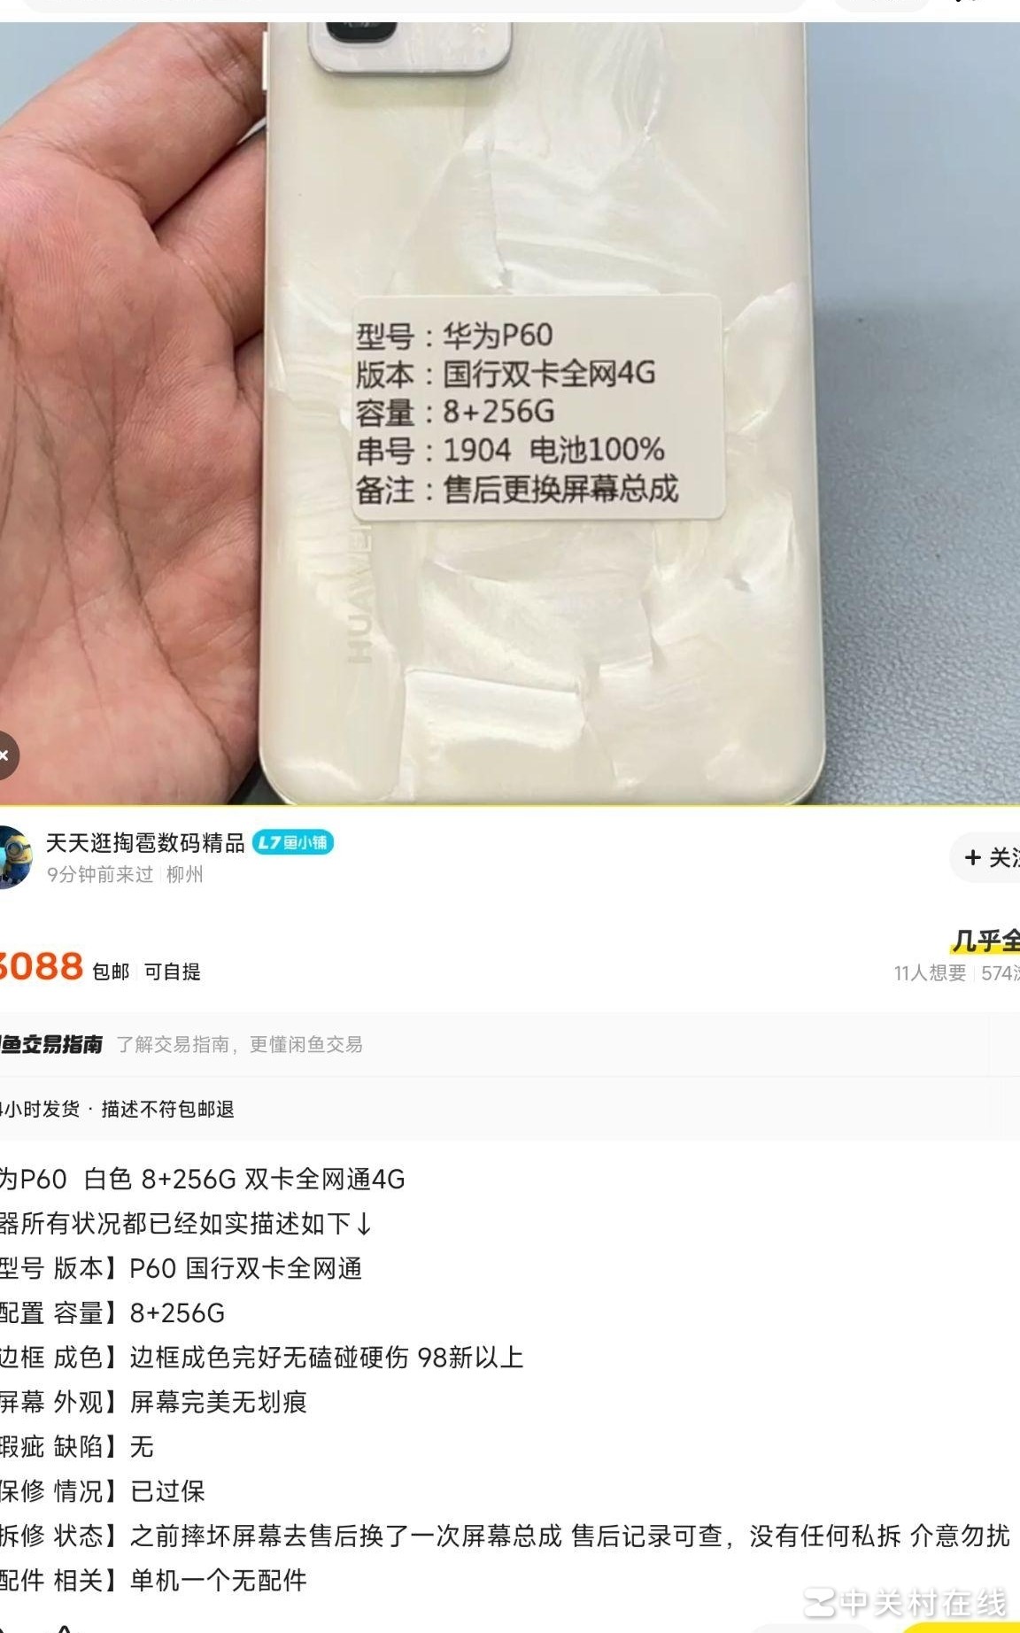Follow the seller with + 关注

coord(985,857)
